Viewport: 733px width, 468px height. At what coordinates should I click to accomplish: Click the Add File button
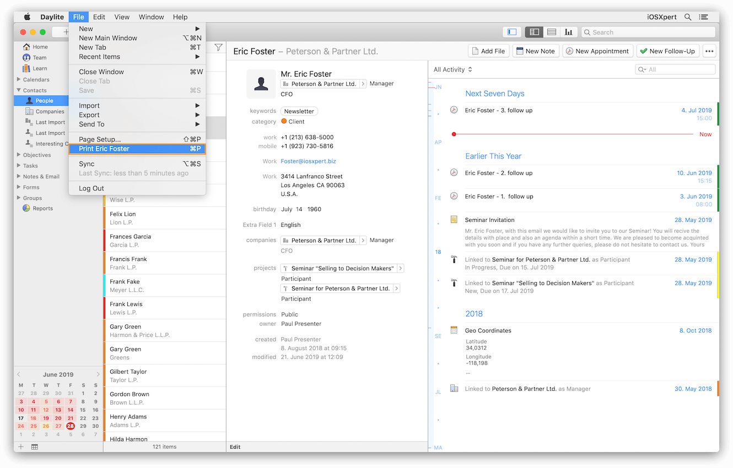pos(488,51)
